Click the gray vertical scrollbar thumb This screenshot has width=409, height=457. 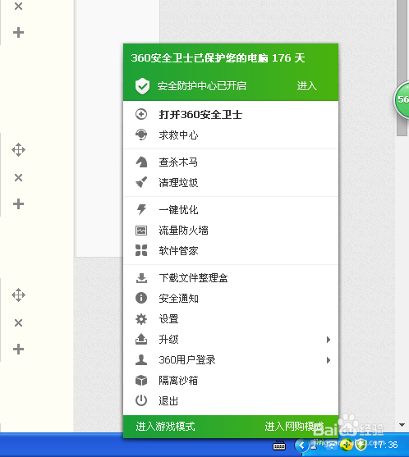[402, 68]
